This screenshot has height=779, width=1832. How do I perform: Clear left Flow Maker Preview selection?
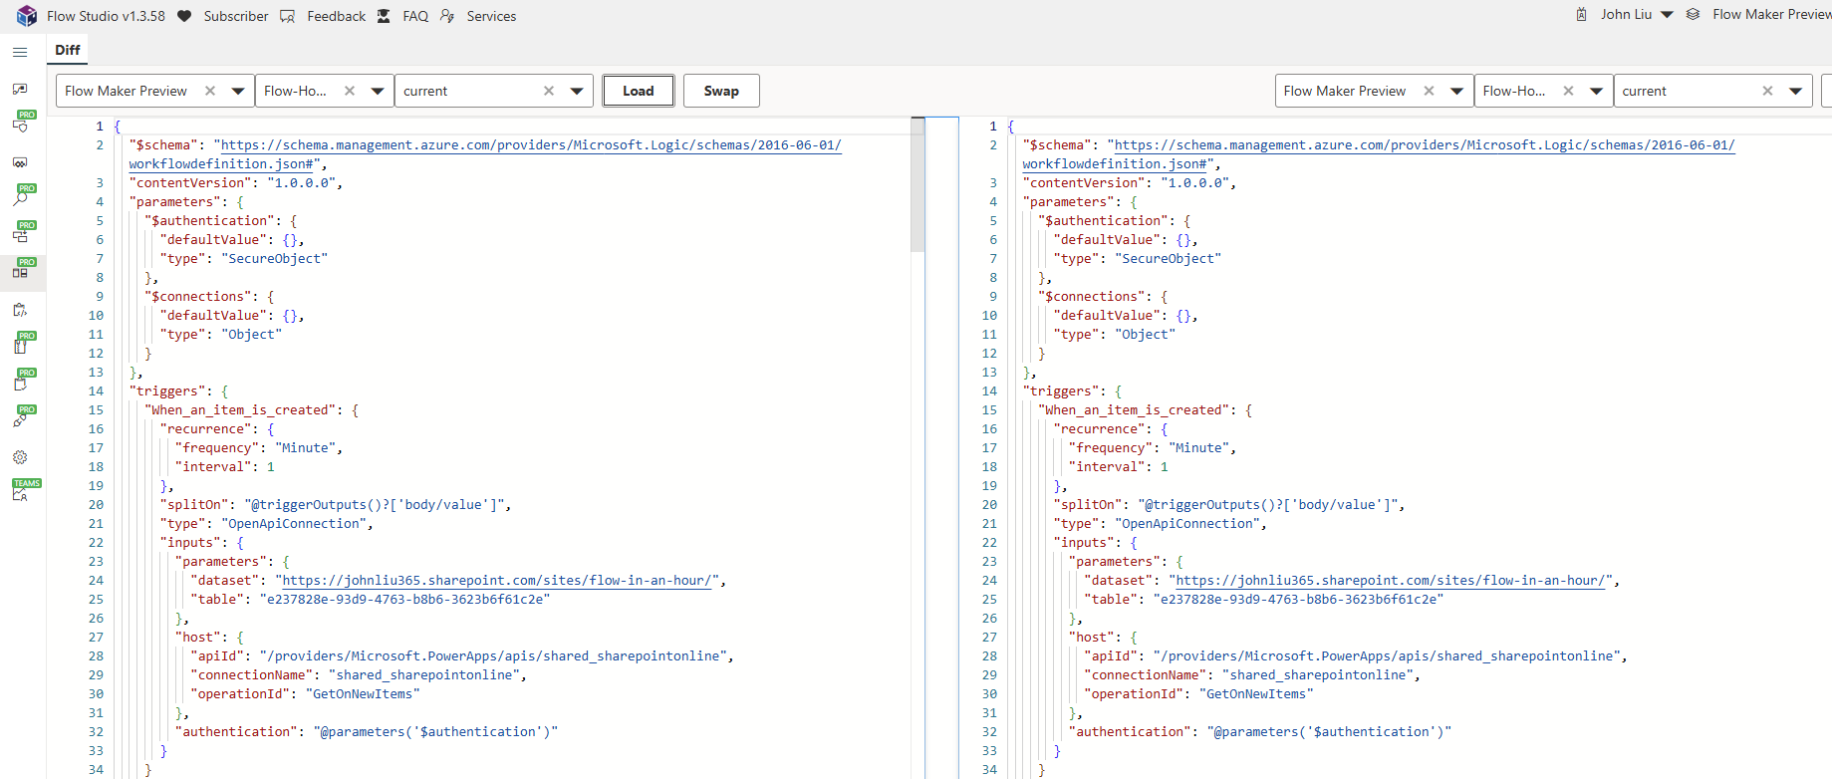tap(210, 91)
